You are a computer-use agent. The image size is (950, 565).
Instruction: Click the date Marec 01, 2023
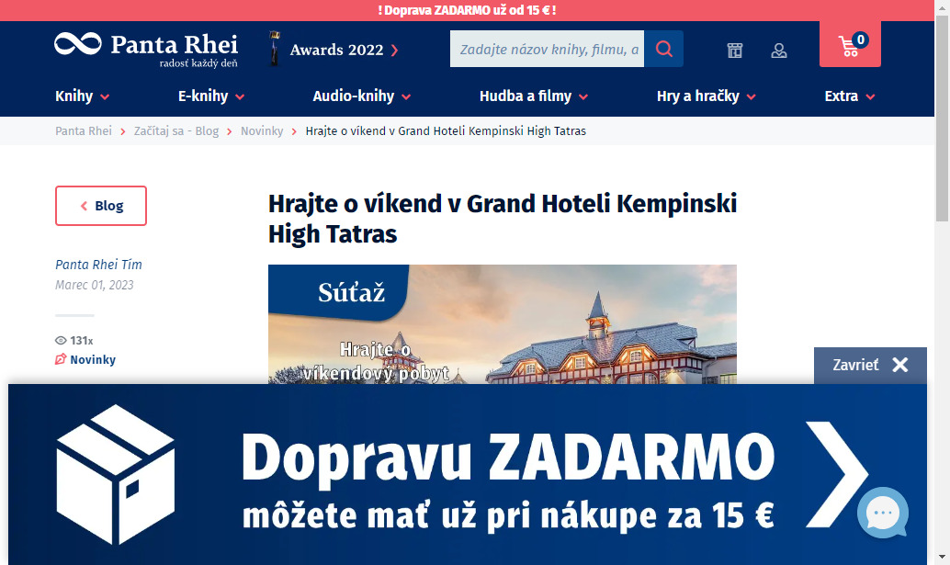[x=95, y=285]
